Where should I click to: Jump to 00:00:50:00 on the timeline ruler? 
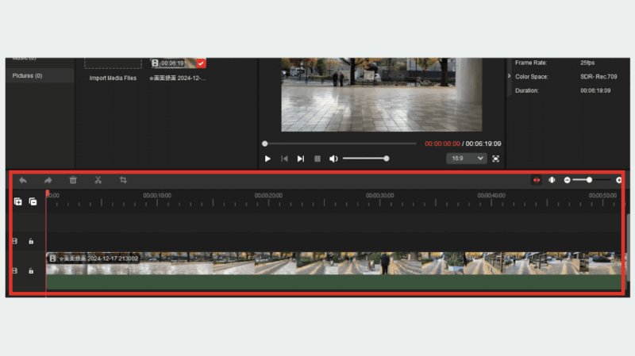coord(602,195)
